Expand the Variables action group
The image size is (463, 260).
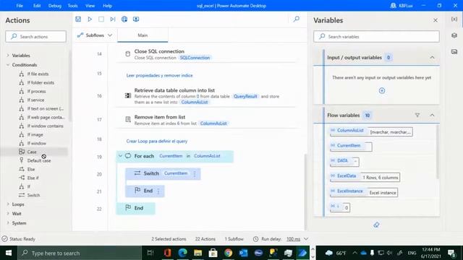click(8, 56)
